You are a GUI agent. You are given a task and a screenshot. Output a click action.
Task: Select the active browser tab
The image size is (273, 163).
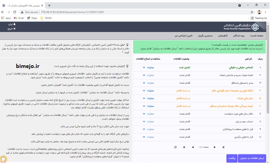pyautogui.click(x=23, y=5)
